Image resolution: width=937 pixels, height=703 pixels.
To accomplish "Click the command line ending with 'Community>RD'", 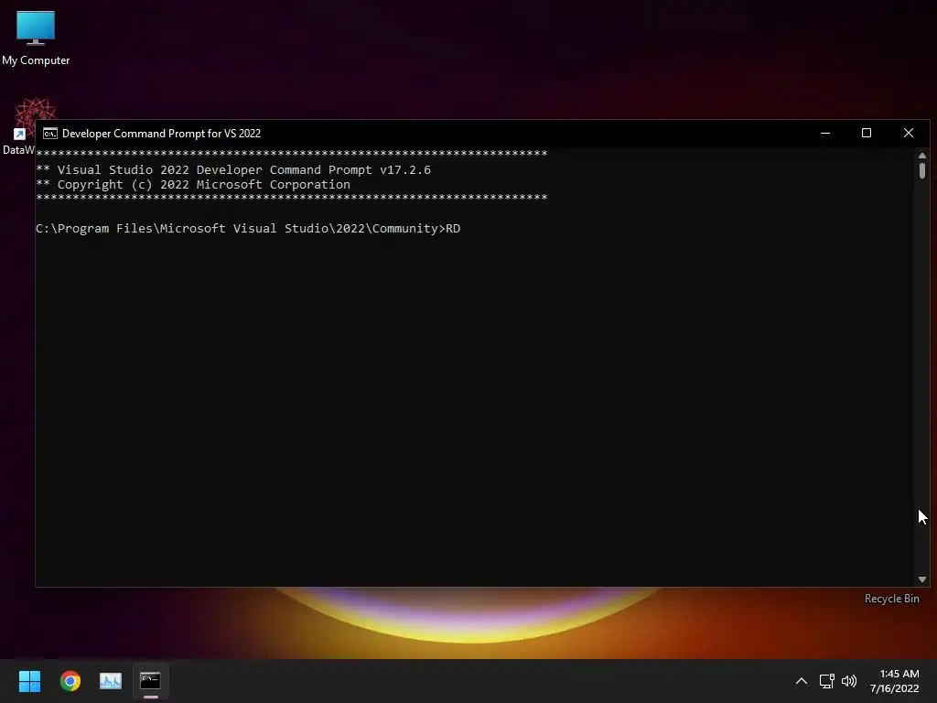I will (248, 228).
